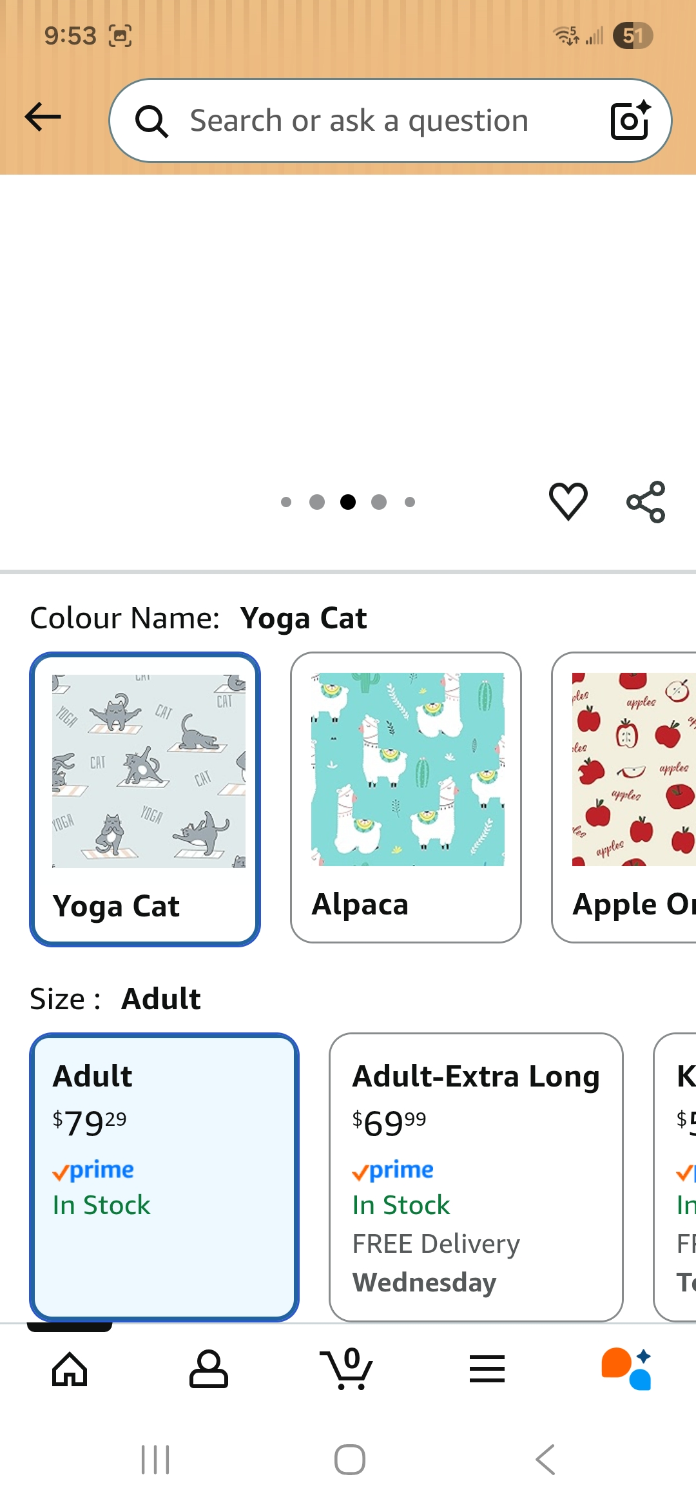Open account profile tab
The image size is (696, 1508).
208,1369
